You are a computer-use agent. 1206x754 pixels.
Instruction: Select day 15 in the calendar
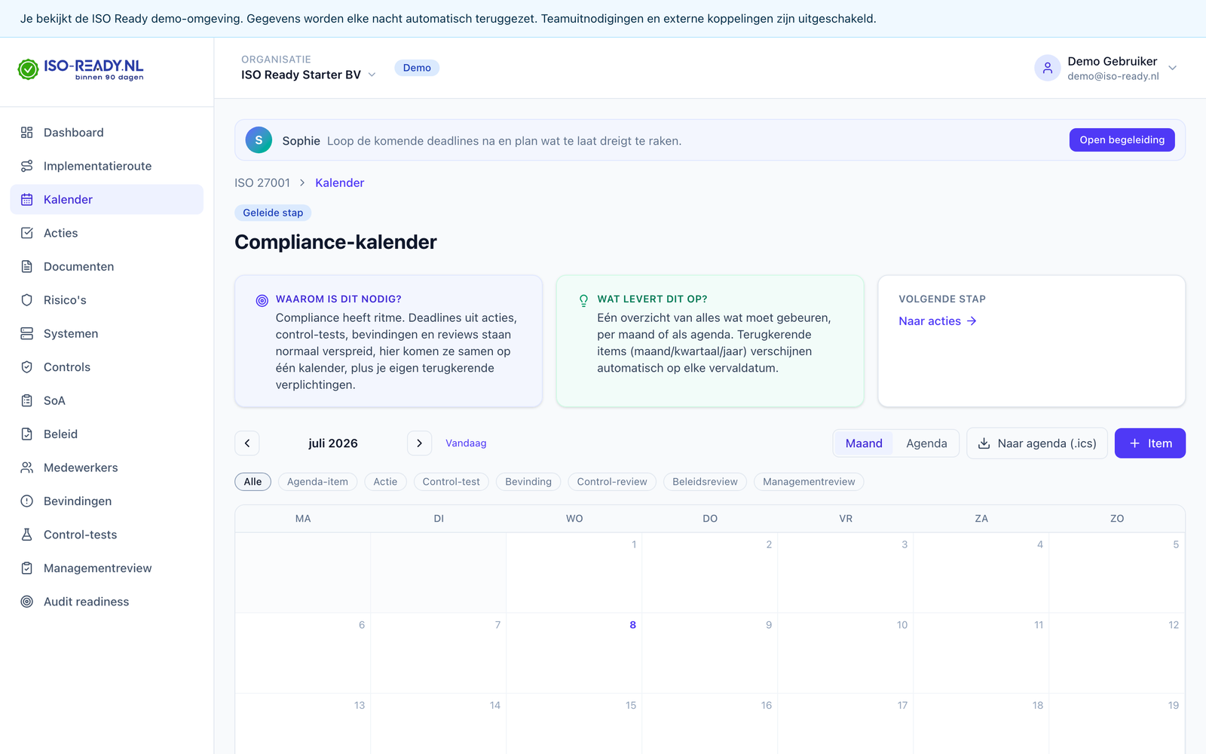click(574, 724)
